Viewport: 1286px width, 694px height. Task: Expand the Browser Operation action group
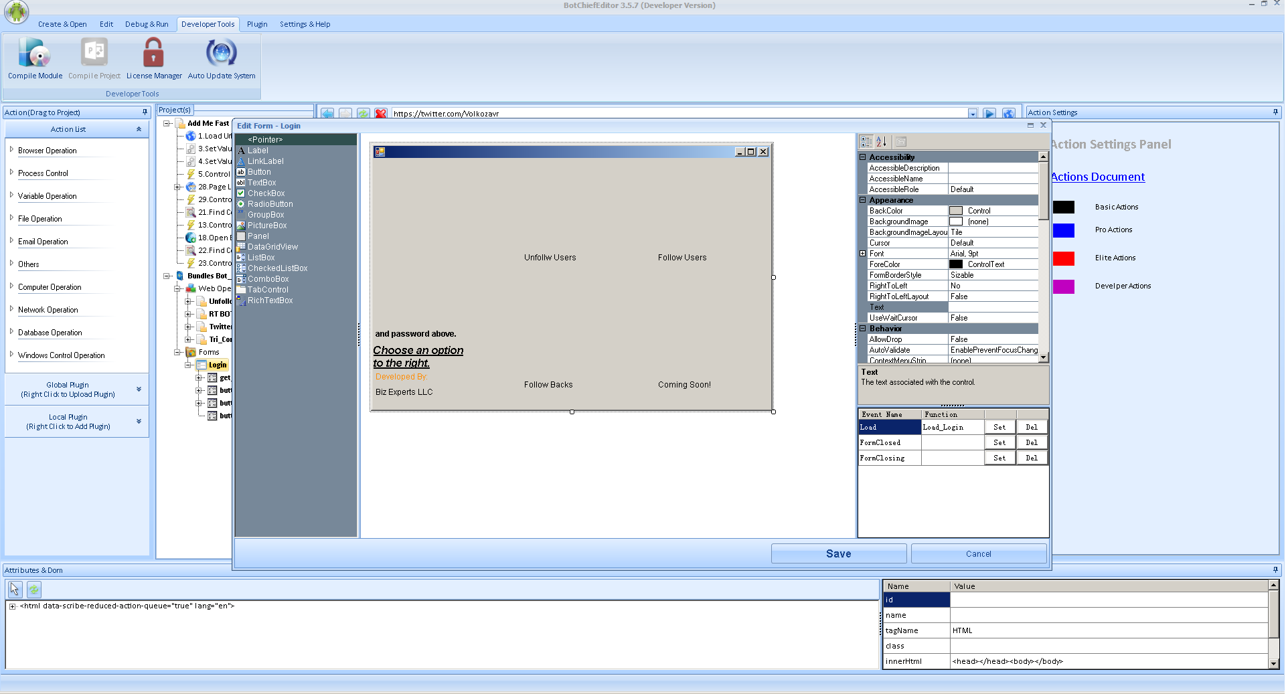[x=11, y=150]
